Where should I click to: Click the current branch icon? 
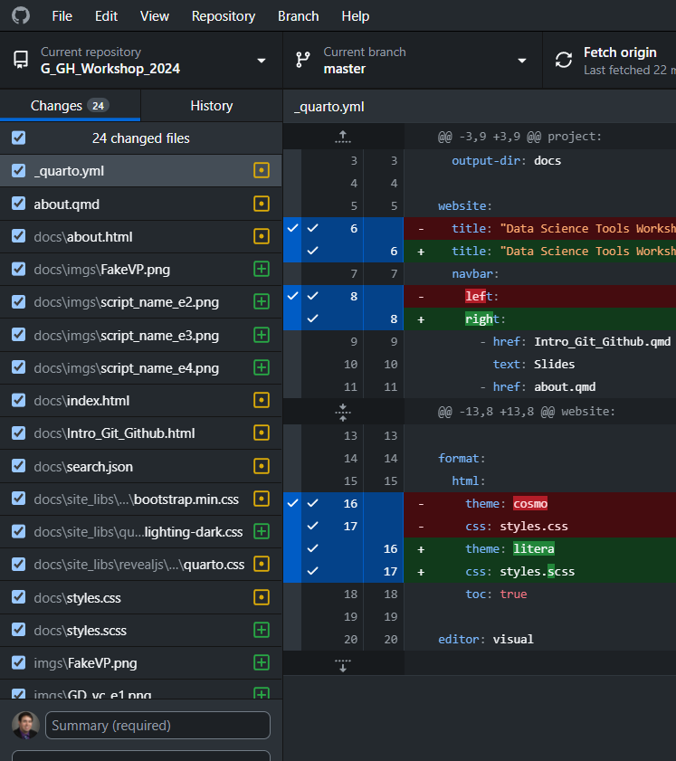click(304, 60)
